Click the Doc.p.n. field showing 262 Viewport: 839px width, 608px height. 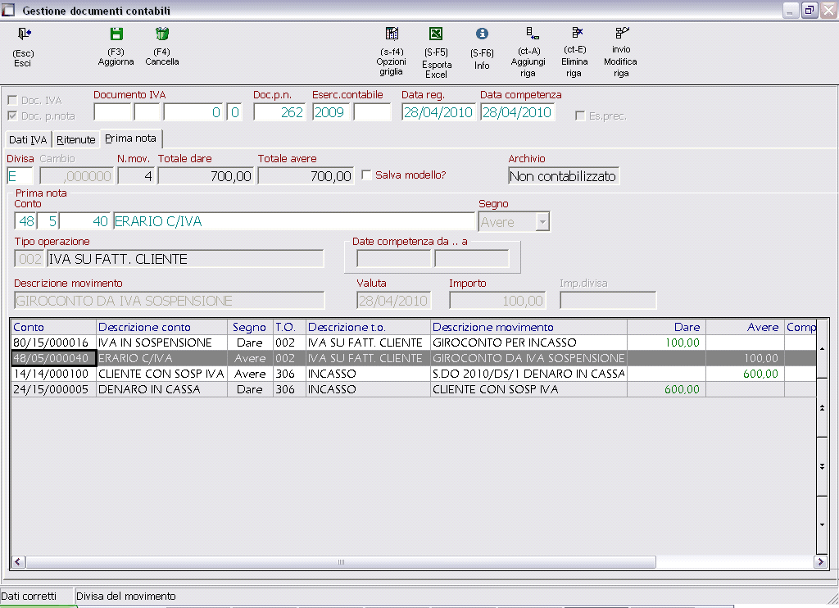pos(279,112)
